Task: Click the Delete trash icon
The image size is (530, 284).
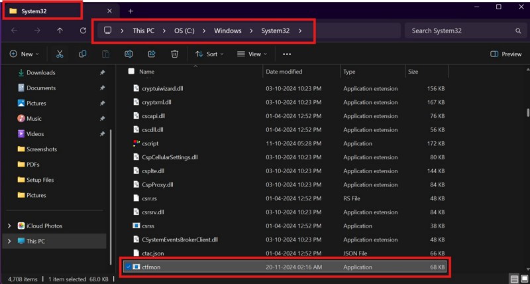Action: tap(174, 54)
